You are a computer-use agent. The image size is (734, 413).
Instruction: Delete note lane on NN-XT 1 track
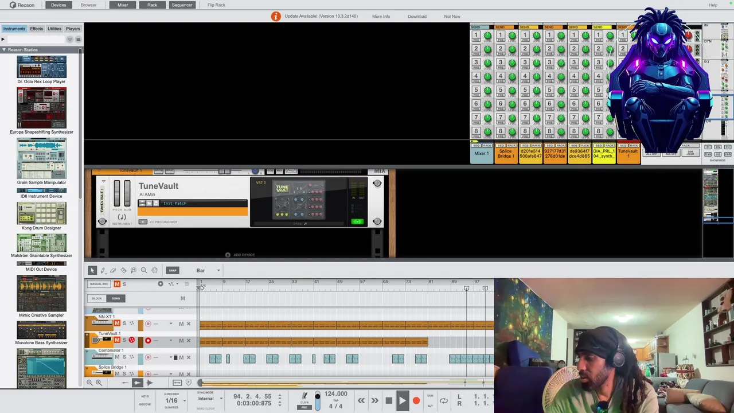(188, 324)
